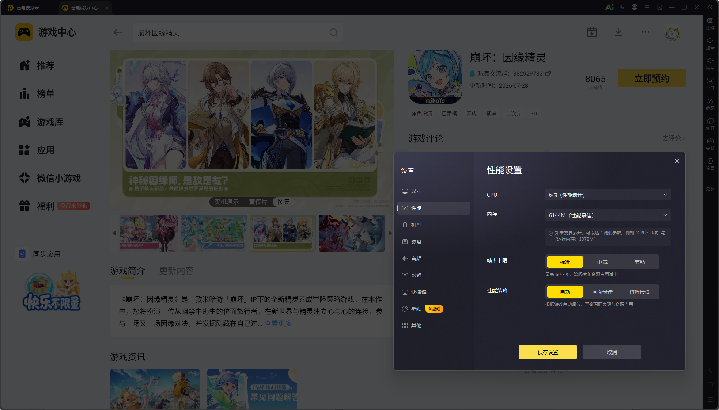Click the 快乐不限量 promo banner
The width and height of the screenshot is (719, 410).
52,292
